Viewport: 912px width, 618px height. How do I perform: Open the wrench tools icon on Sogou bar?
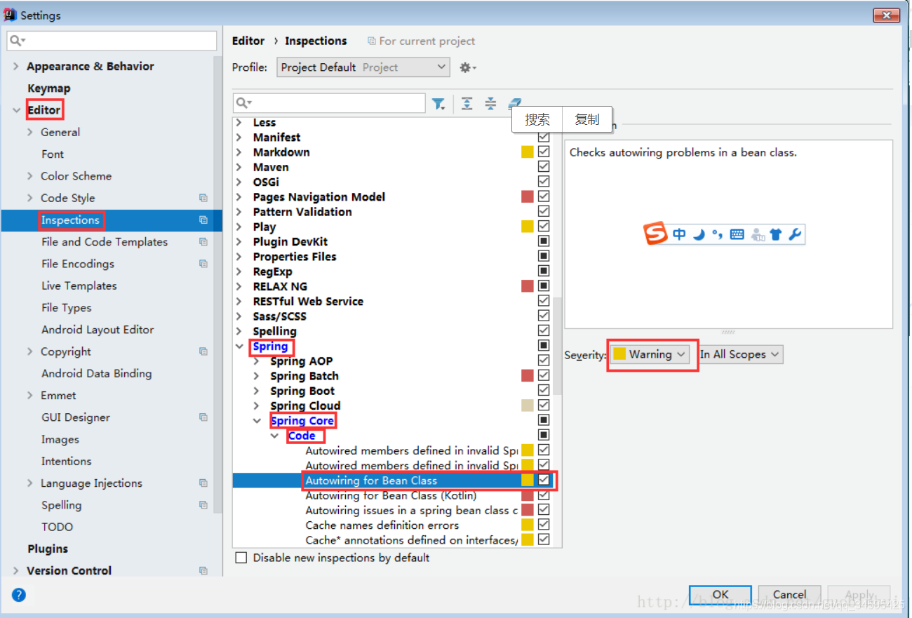point(794,234)
